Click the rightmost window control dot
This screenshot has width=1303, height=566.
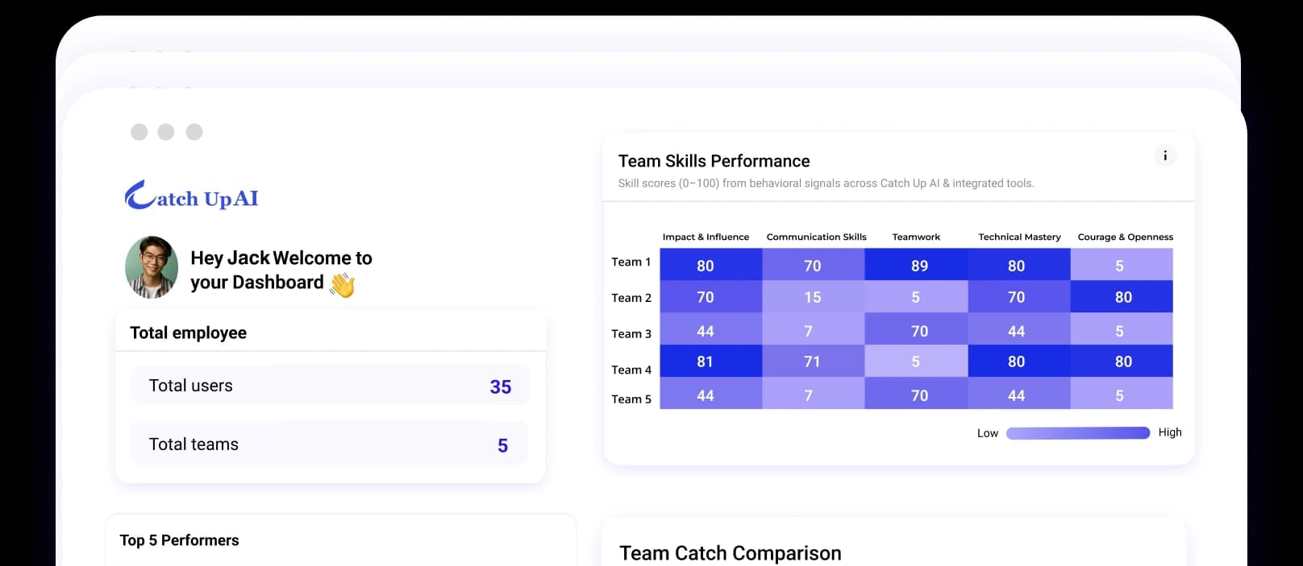tap(194, 131)
